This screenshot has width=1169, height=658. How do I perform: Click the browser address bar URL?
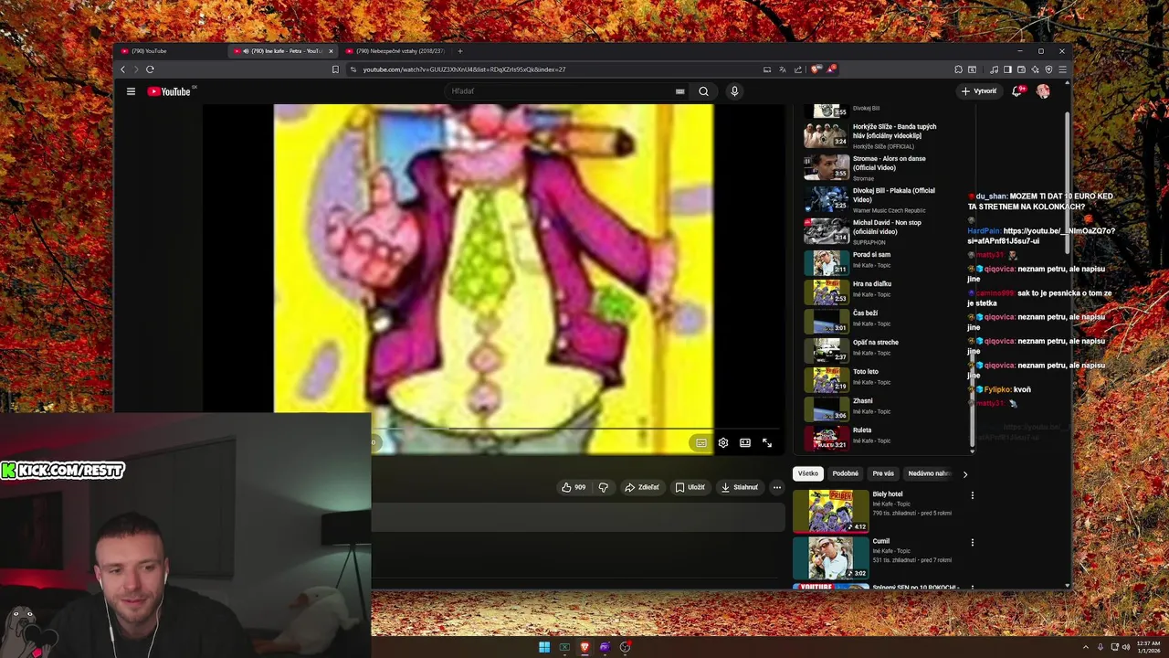[x=464, y=69]
